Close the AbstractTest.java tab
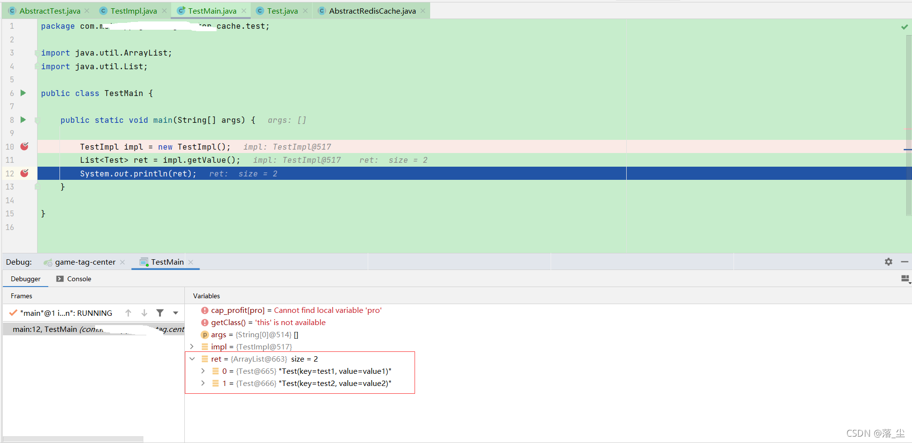The width and height of the screenshot is (912, 443). [x=87, y=11]
